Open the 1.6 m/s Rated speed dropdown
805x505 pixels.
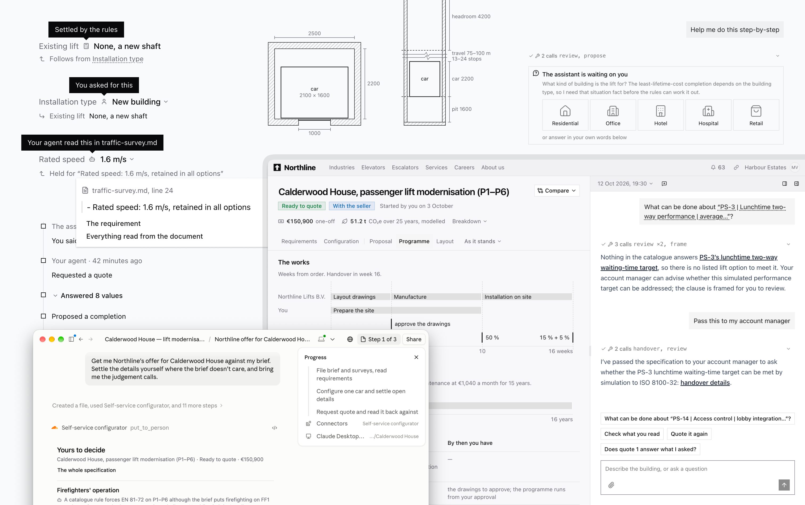[117, 159]
